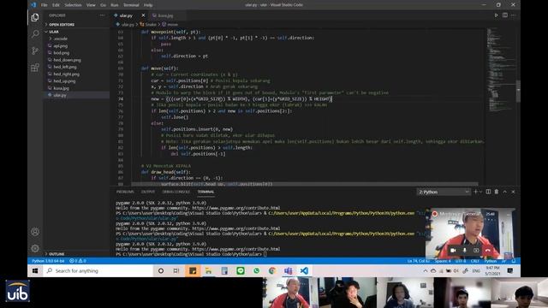Close the ular.py editor tab
548x308 pixels.
(143, 15)
